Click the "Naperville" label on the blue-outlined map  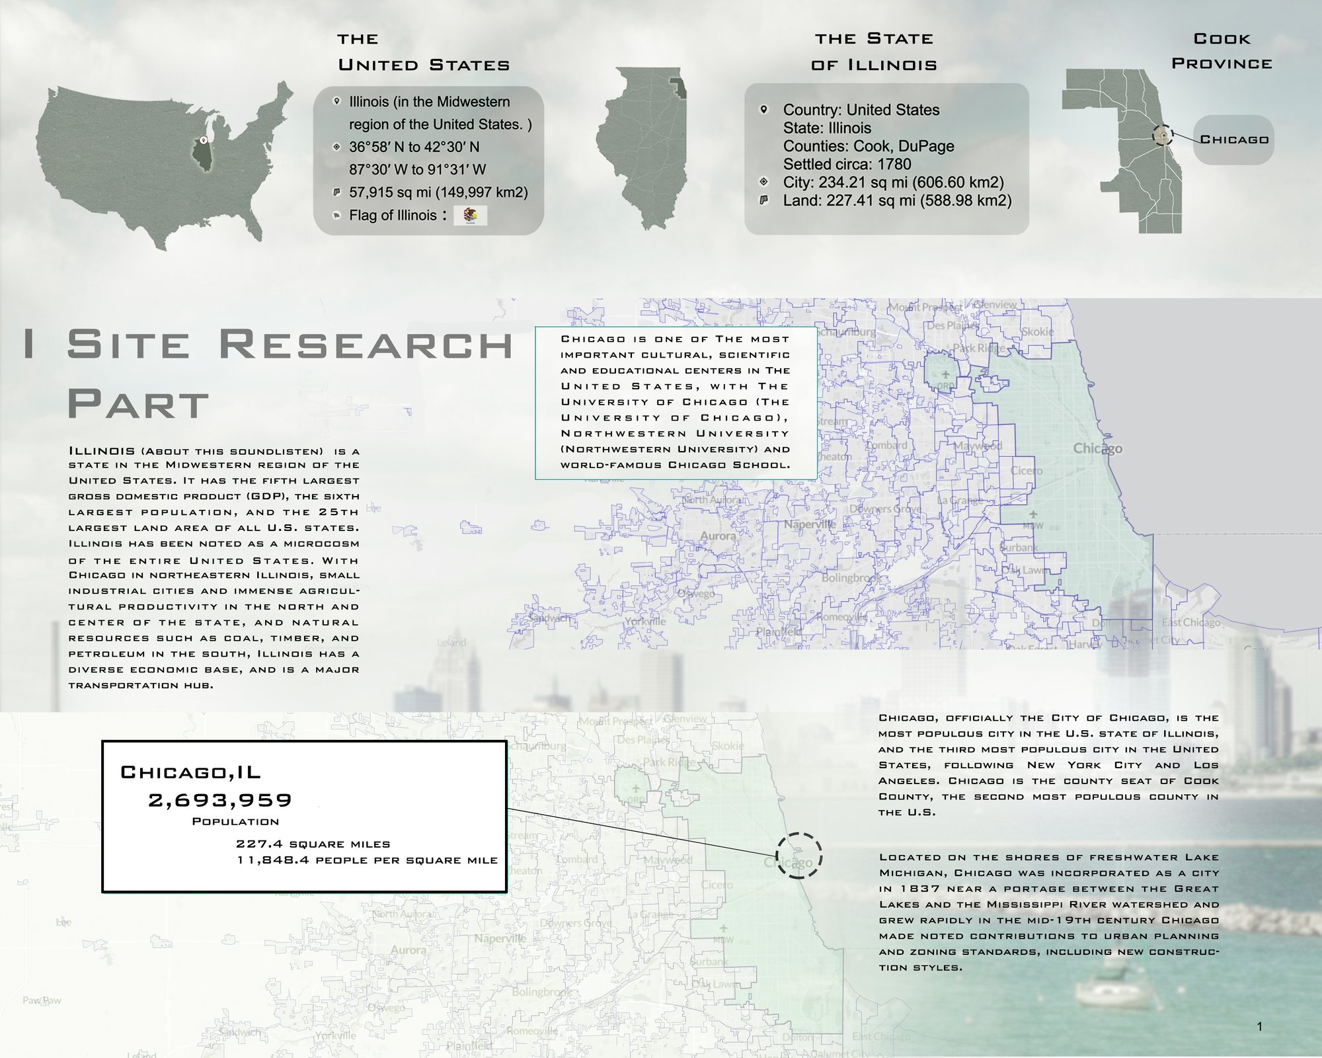pos(810,524)
